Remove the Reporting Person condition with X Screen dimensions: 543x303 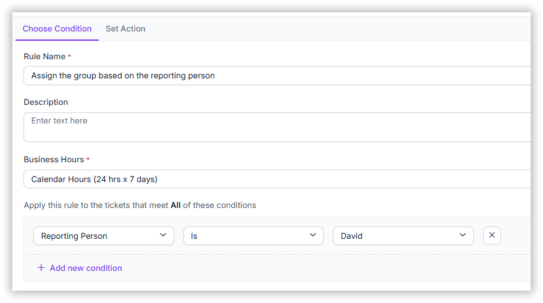tap(492, 235)
